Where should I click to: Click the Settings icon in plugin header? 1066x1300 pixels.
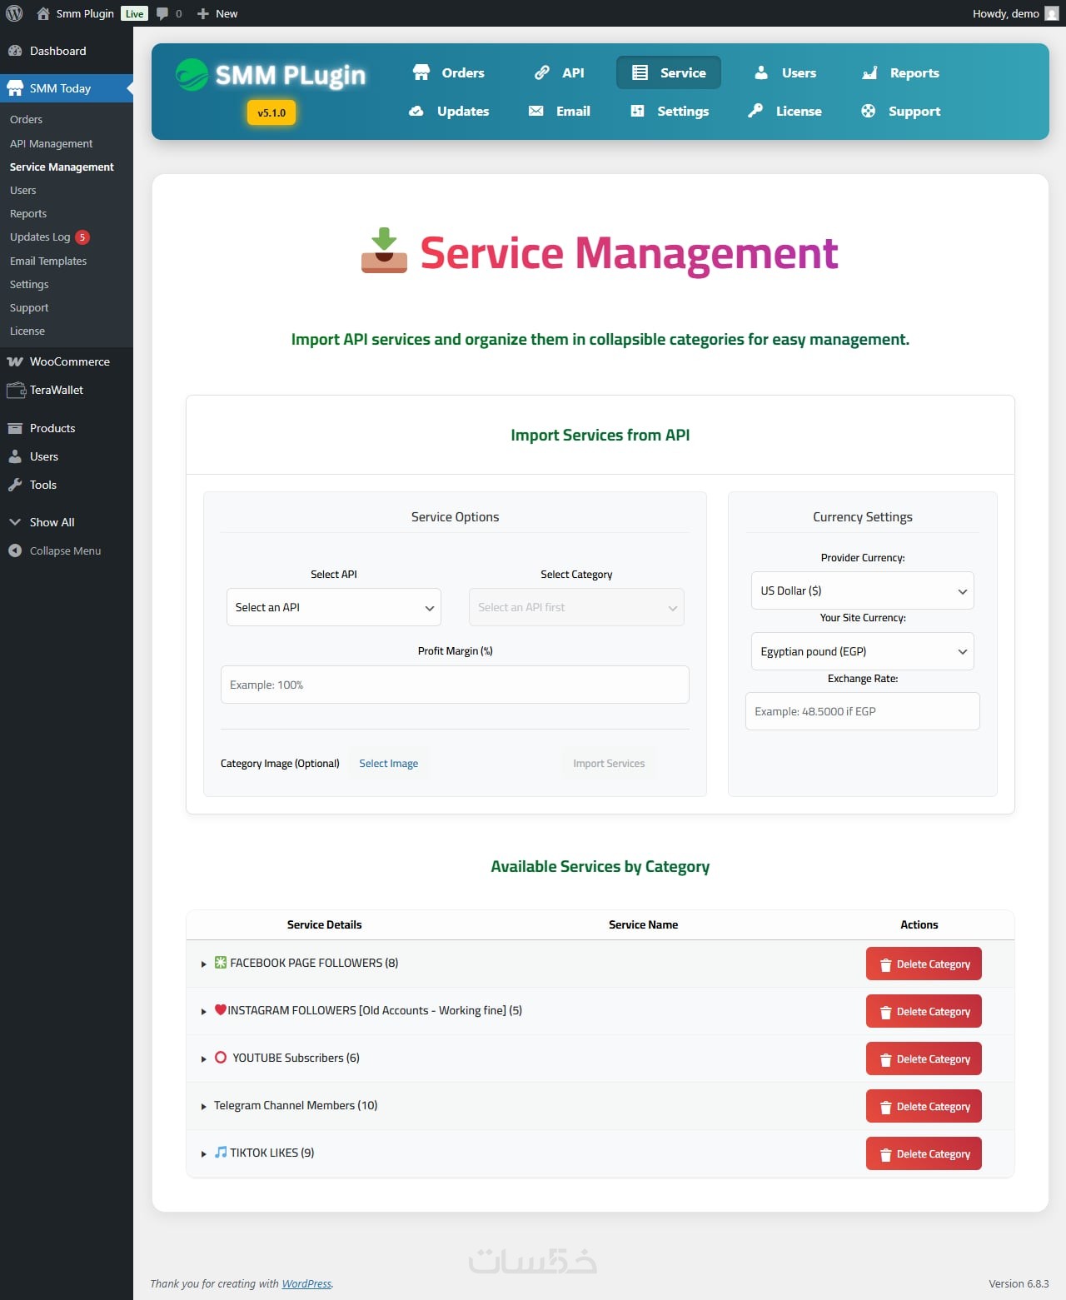637,111
